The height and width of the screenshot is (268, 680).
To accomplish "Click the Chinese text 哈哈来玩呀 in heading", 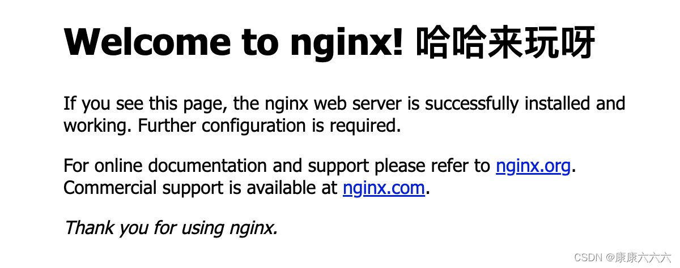I will (504, 43).
